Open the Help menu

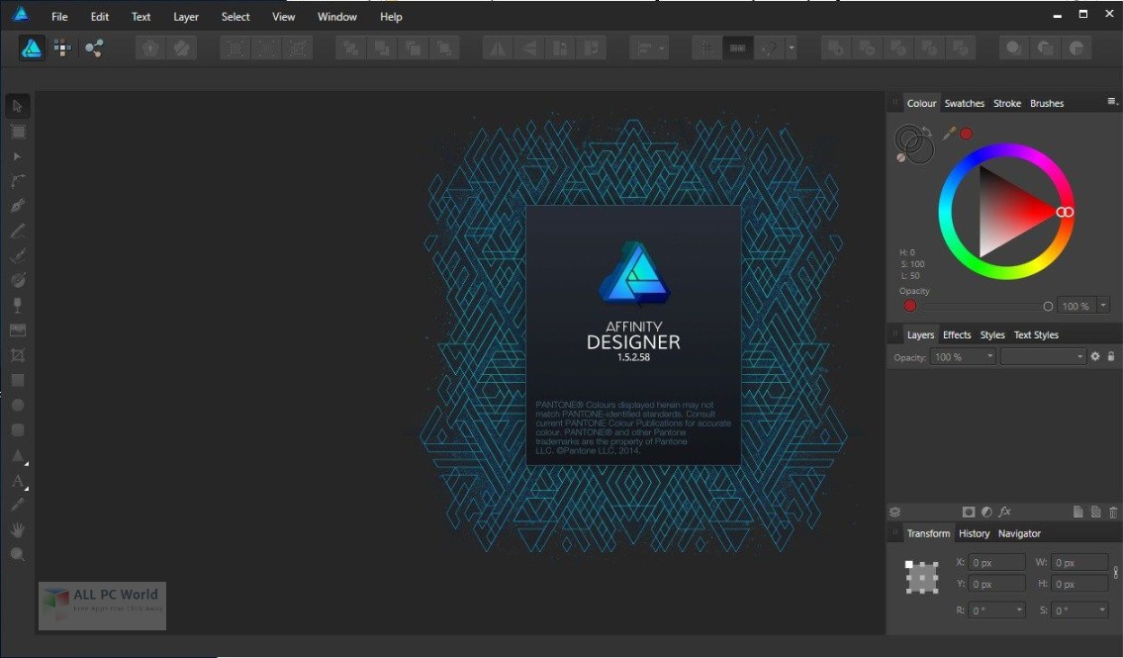pos(390,17)
